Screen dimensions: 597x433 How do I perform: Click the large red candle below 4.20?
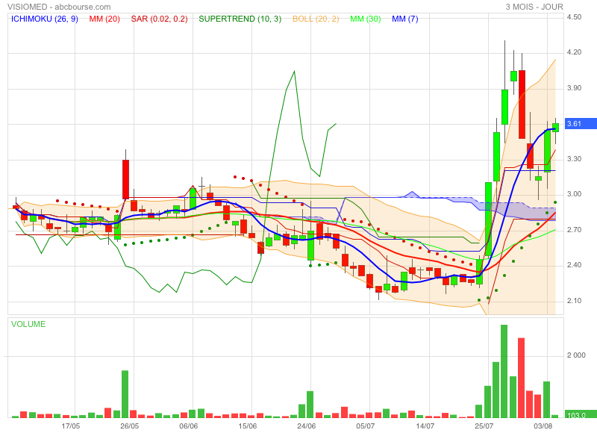(522, 104)
